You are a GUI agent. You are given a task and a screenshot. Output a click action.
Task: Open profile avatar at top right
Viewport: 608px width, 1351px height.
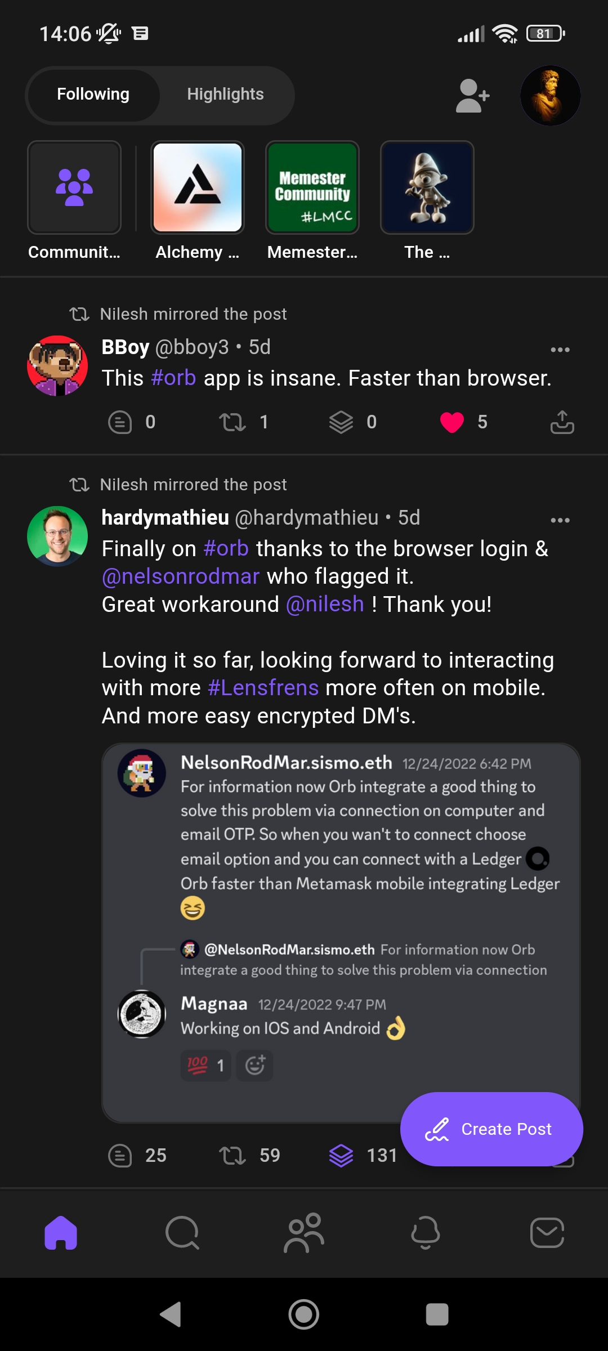click(550, 96)
